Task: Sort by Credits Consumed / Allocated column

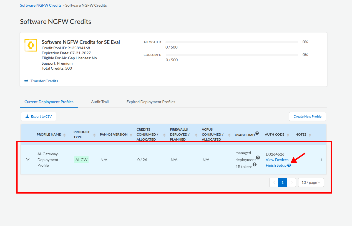Action: (x=164, y=135)
